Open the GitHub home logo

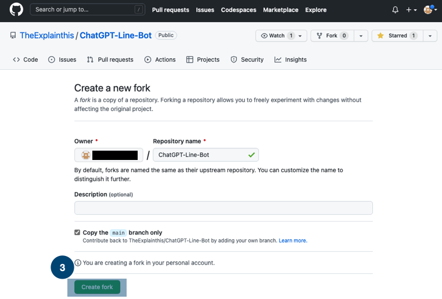(16, 10)
